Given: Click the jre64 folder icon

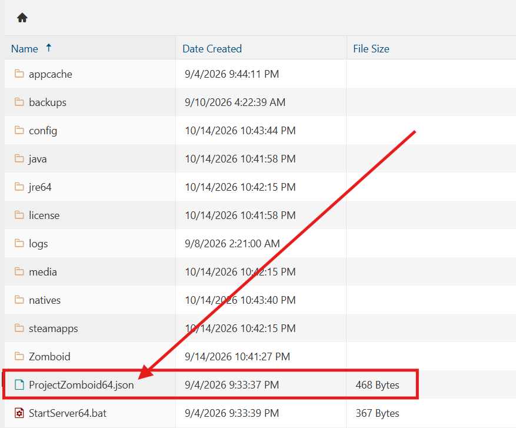Looking at the screenshot, I should point(19,187).
